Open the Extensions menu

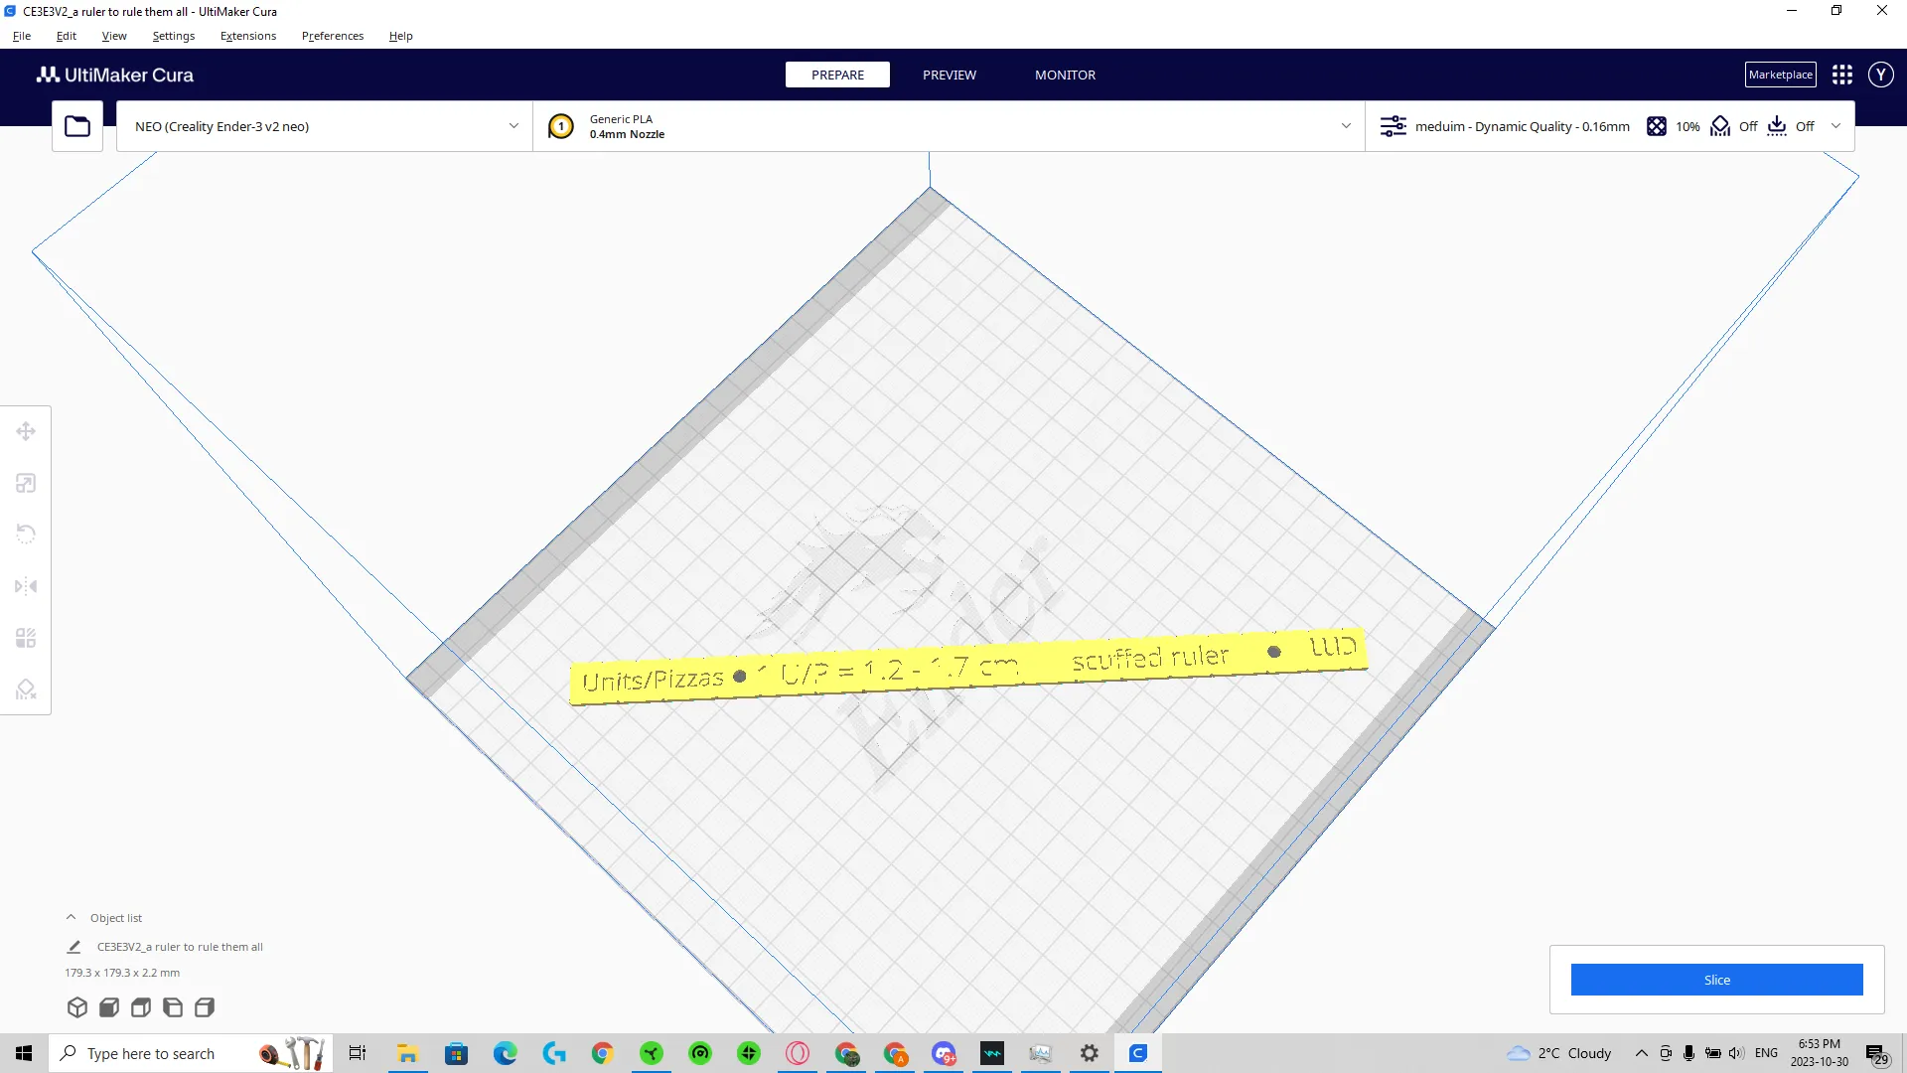pos(248,36)
